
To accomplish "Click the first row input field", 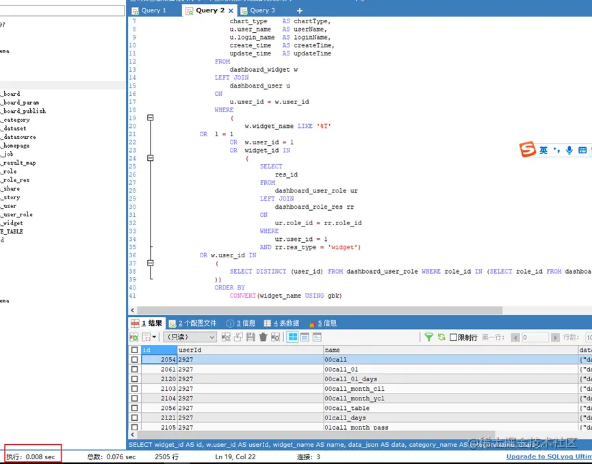I will point(536,337).
